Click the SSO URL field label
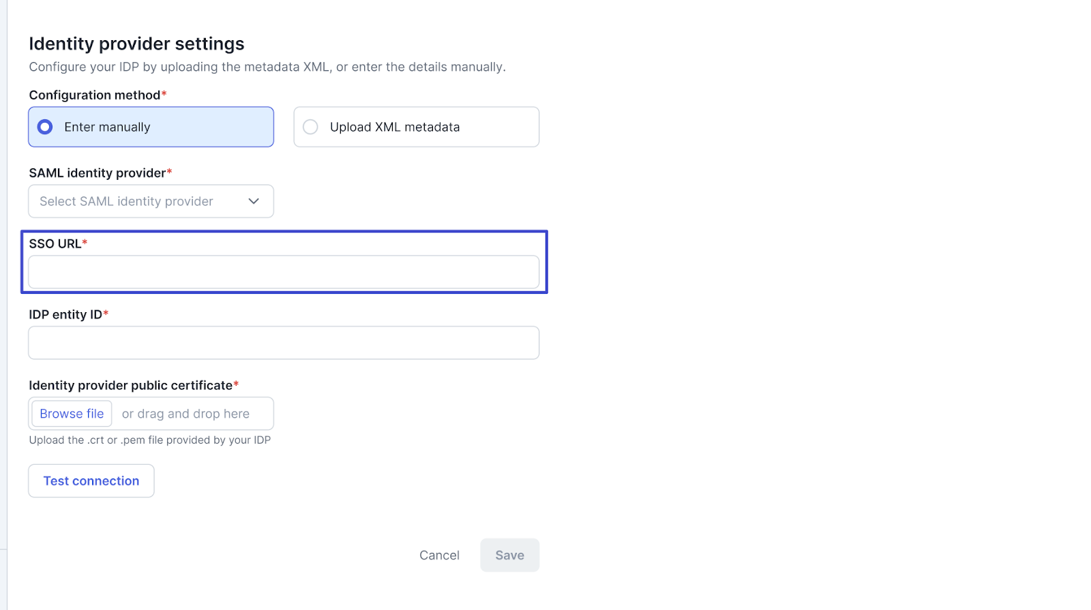 pos(55,244)
